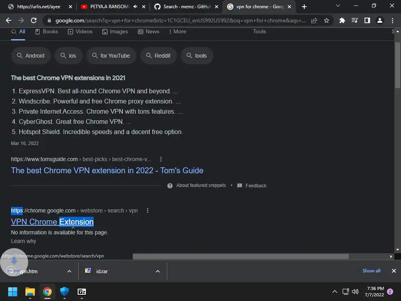Open the tab search dropdown arrow
This screenshot has height=301, width=401.
point(338,5)
